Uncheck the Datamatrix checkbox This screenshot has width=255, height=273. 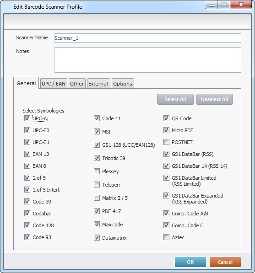point(97,237)
